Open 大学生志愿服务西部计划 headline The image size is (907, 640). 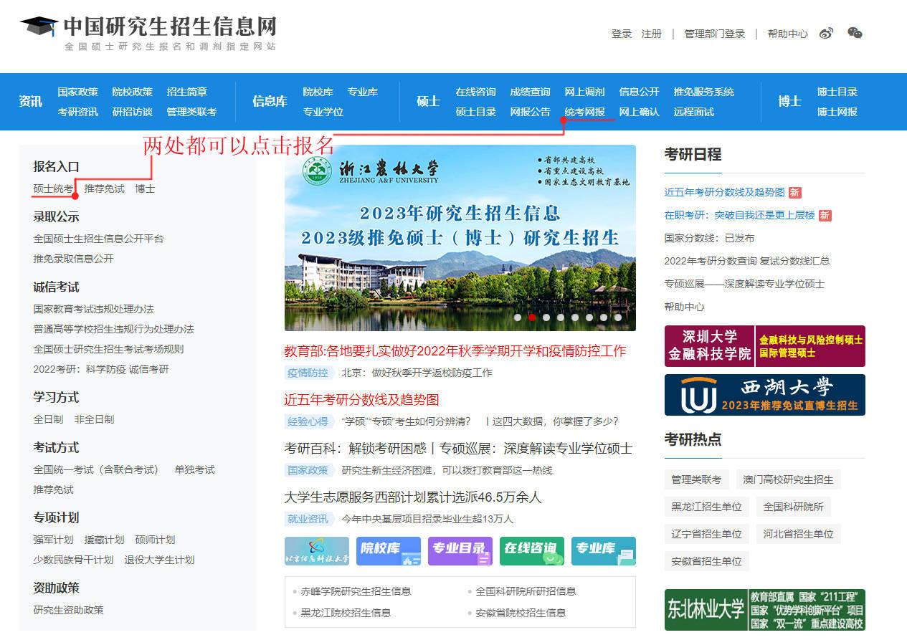[x=413, y=497]
